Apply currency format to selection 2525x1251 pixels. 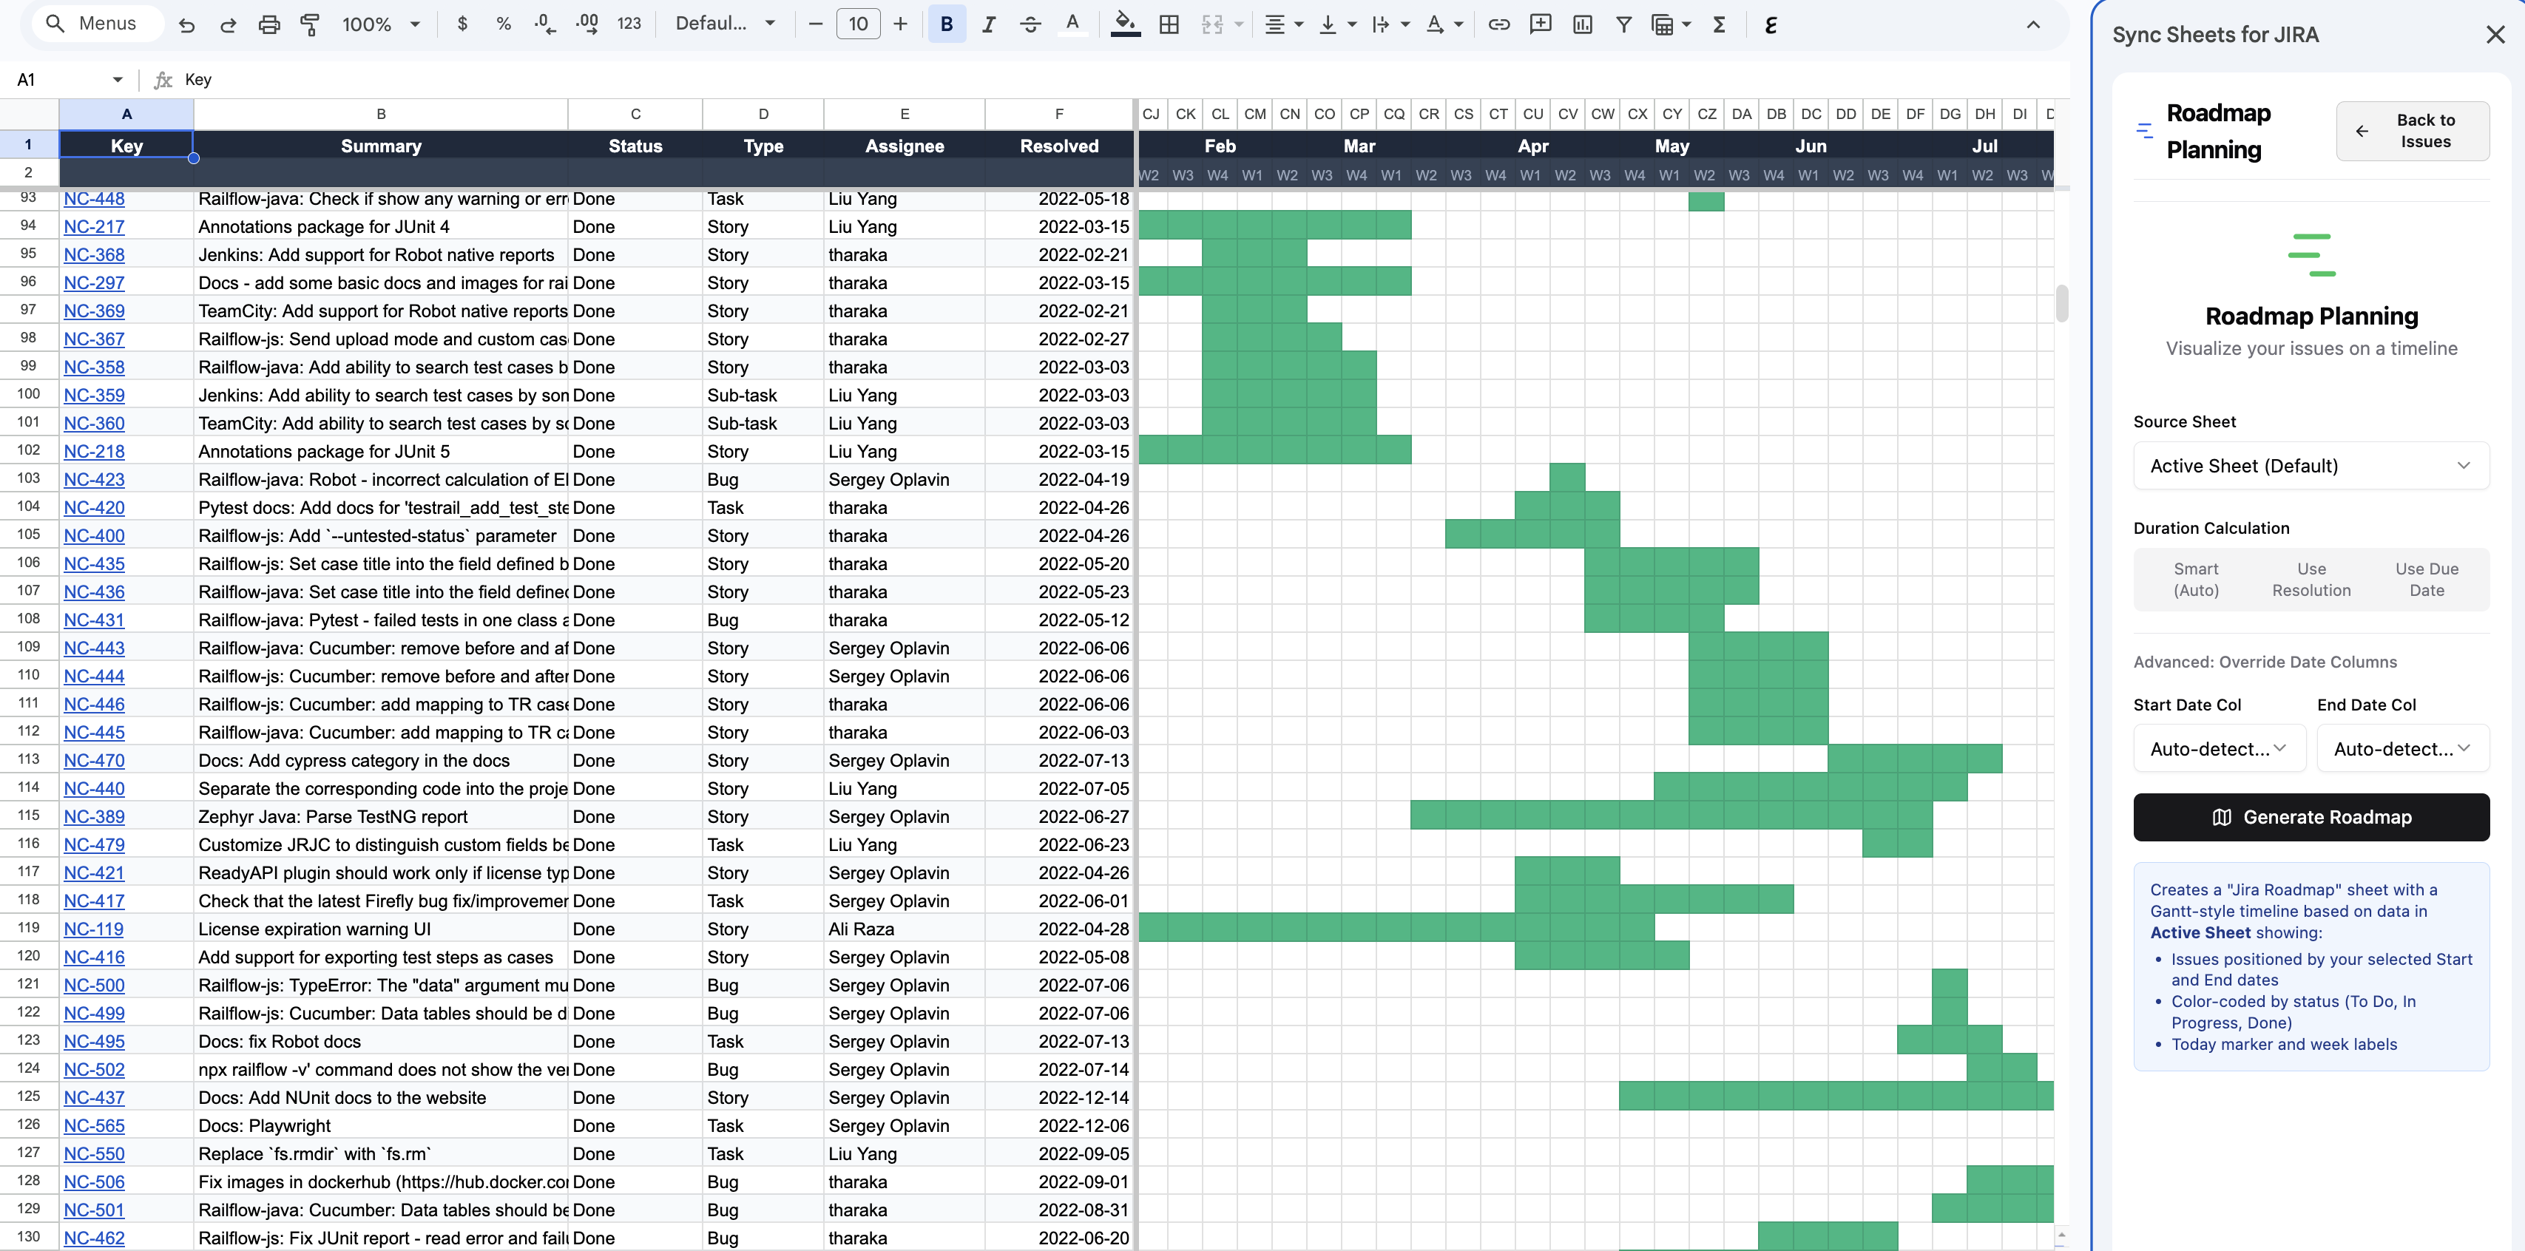pyautogui.click(x=463, y=24)
